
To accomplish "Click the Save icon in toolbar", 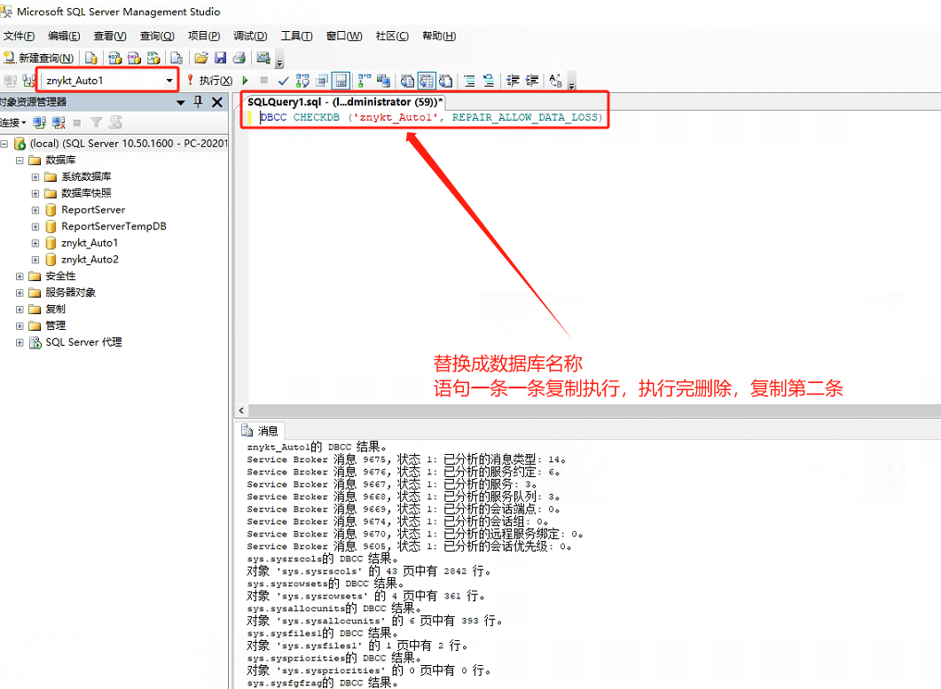I will pos(220,58).
